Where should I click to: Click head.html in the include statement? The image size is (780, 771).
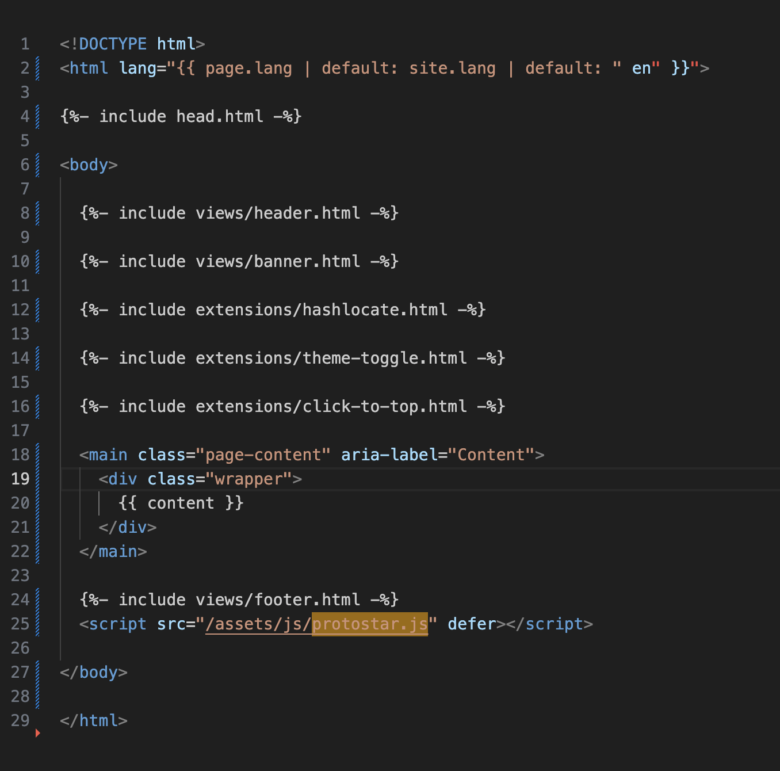[219, 117]
